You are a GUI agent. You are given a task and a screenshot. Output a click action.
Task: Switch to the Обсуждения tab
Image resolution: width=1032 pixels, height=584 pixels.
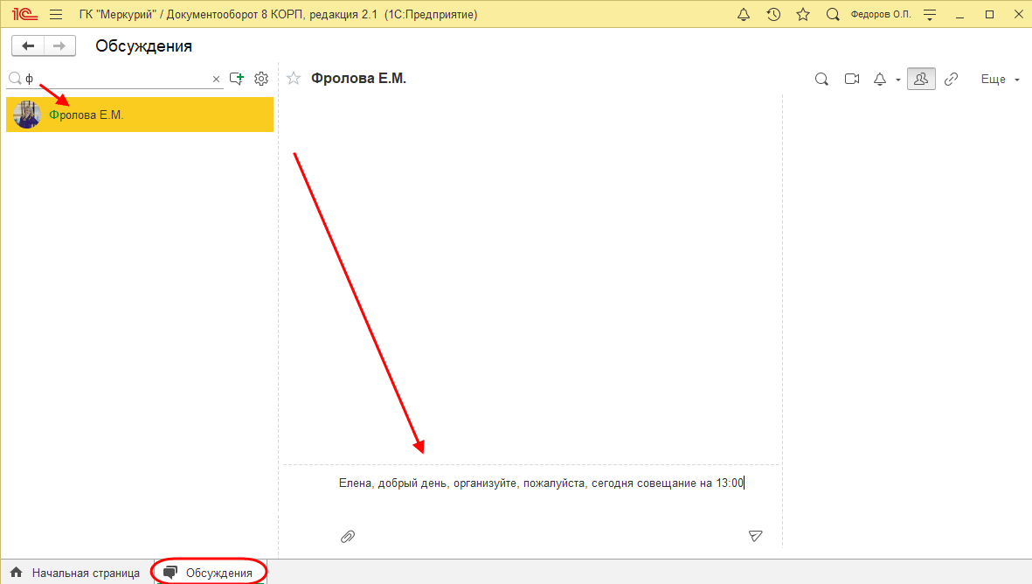pyautogui.click(x=210, y=573)
